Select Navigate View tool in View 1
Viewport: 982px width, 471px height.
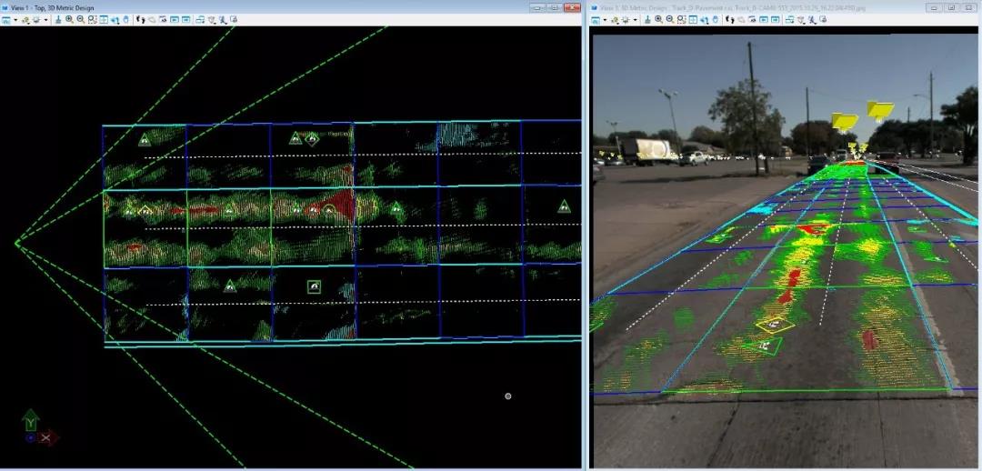[163, 19]
